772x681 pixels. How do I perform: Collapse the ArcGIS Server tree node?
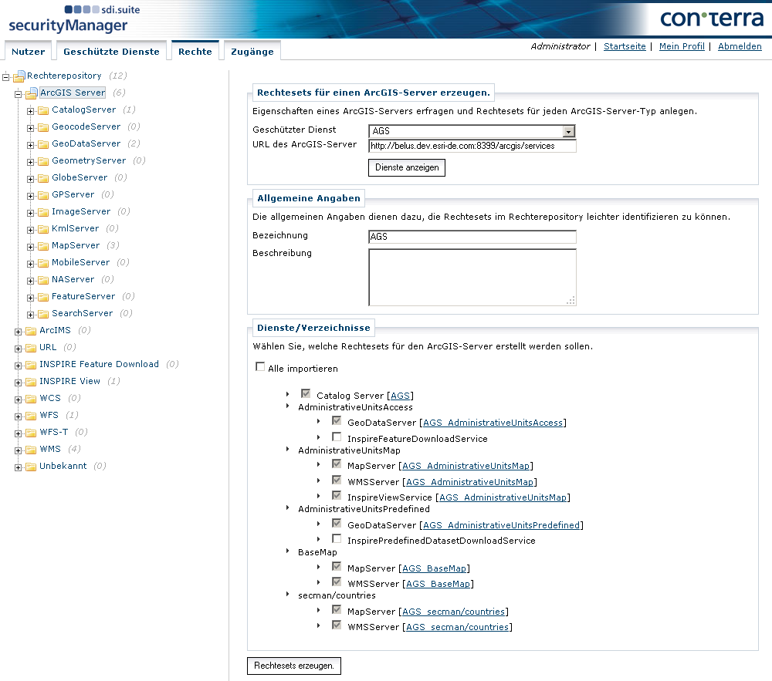18,93
